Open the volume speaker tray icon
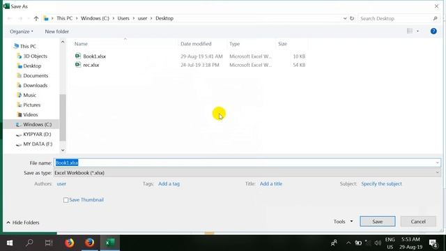Screen dimensions: 446x251 click(378, 243)
